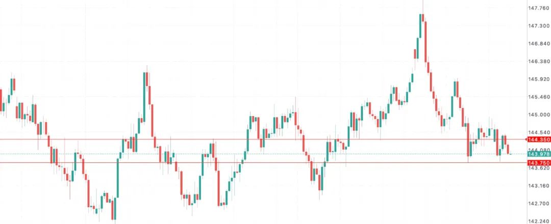Click the 143.160 price axis label
The width and height of the screenshot is (551, 224).
539,186
